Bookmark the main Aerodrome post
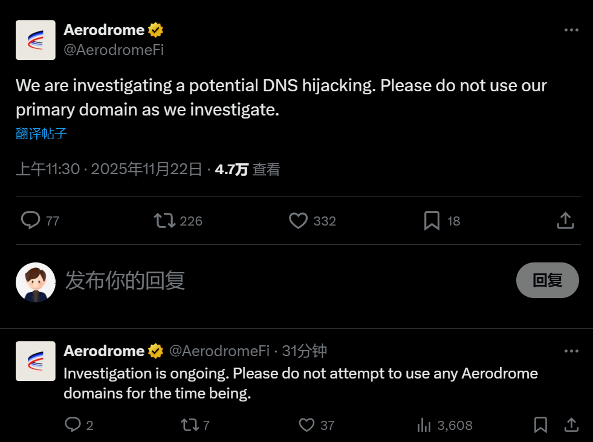Image resolution: width=593 pixels, height=442 pixels. click(x=432, y=220)
